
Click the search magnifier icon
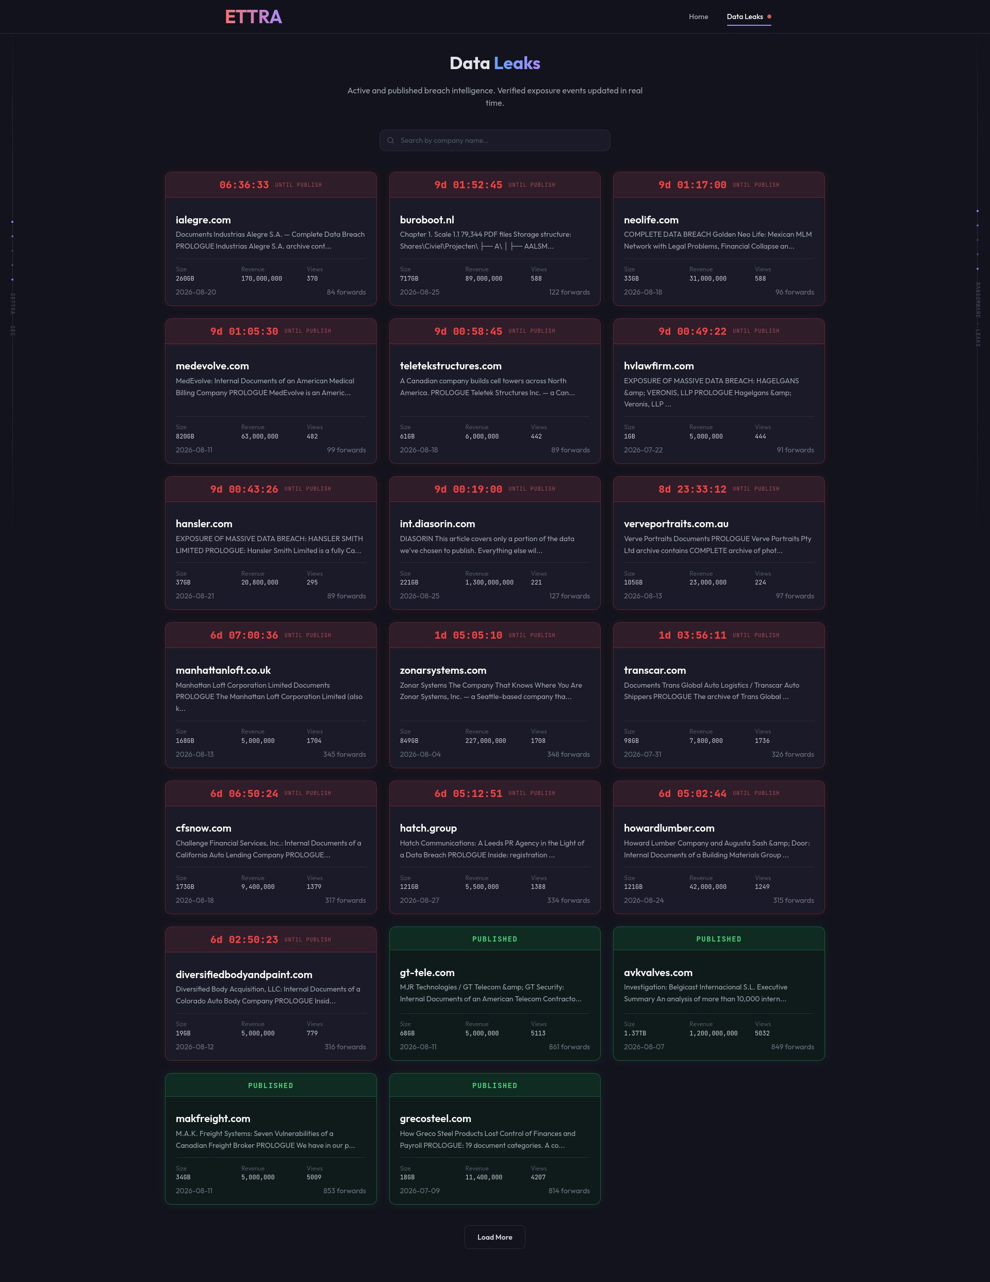(x=390, y=140)
